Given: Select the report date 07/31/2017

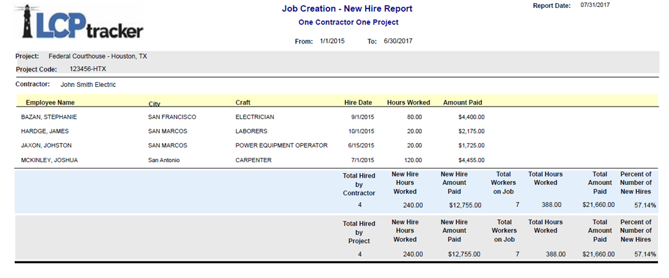Looking at the screenshot, I should [x=595, y=5].
